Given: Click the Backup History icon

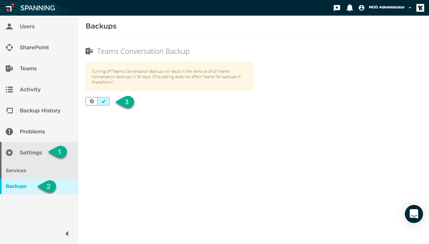Looking at the screenshot, I should pyautogui.click(x=9, y=111).
